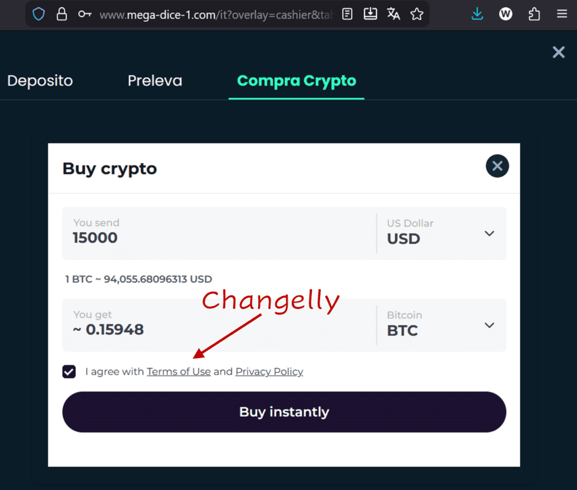The image size is (577, 490).
Task: Switch to the Deposito tab
Action: (x=39, y=81)
